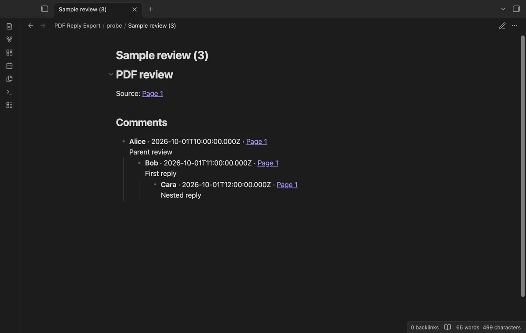Image resolution: width=526 pixels, height=333 pixels.
Task: Open Page 1 link in Alice's comment
Action: pyautogui.click(x=256, y=141)
